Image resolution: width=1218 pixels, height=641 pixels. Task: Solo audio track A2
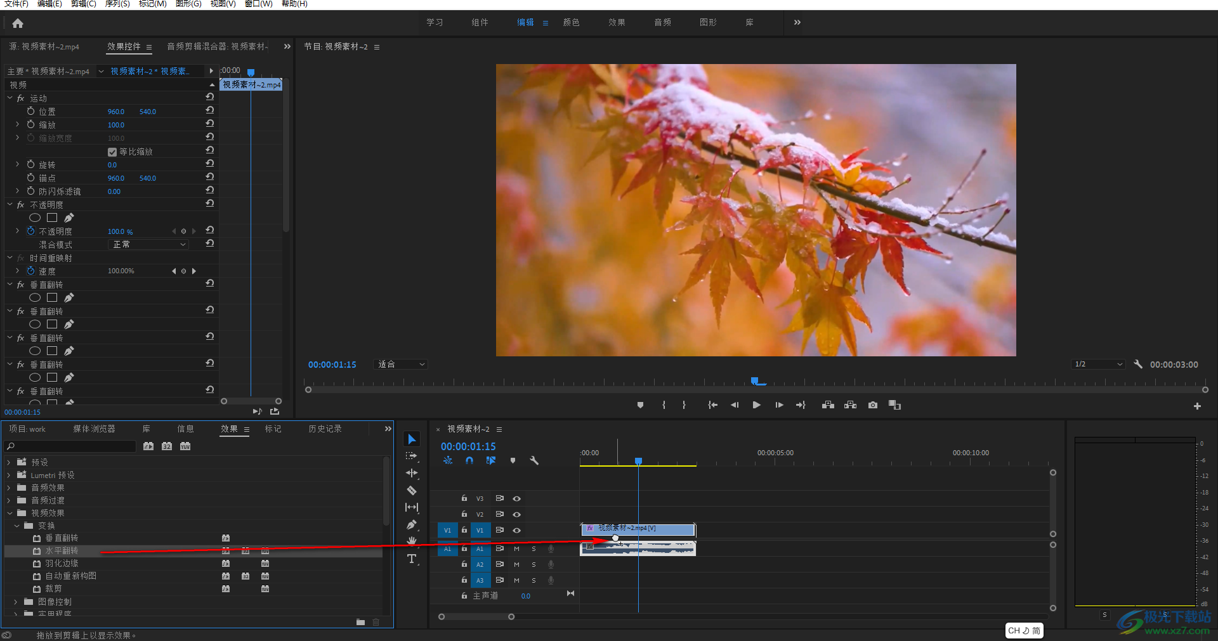[534, 564]
